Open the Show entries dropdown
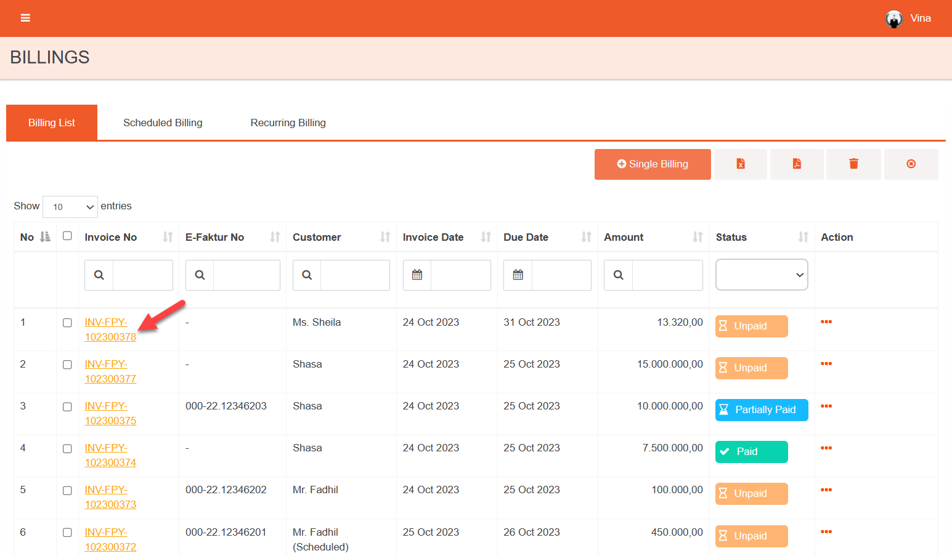 pos(70,207)
